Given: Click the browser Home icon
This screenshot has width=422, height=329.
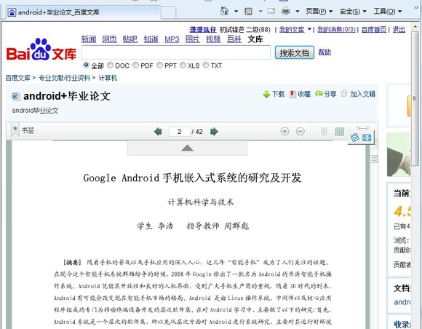Looking at the screenshot, I should [224, 11].
